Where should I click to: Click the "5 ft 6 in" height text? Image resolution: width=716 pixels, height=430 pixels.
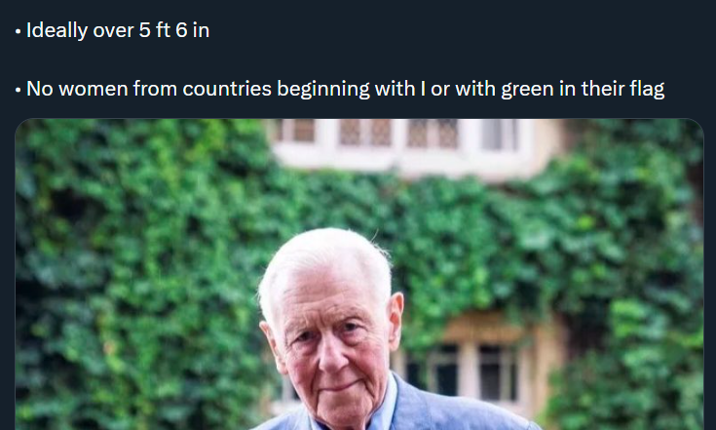point(174,30)
